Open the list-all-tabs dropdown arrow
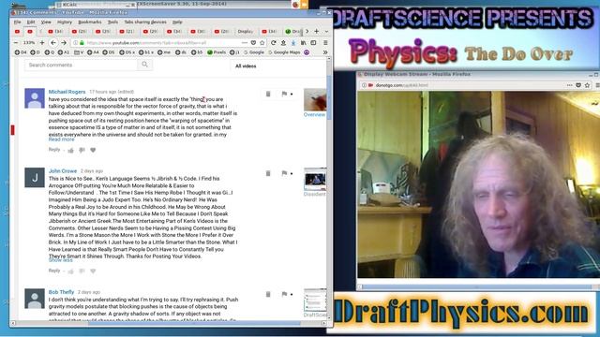600x337 pixels. click(326, 31)
